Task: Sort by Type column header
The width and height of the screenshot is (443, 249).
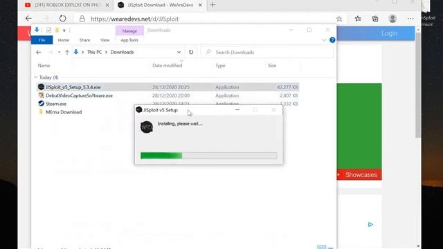Action: (220, 66)
